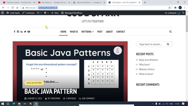Click the page vertical scrollbar thumb
The height and width of the screenshot is (106, 188).
(187, 24)
